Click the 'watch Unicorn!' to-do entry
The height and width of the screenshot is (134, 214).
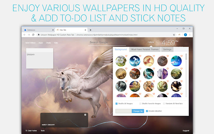pos(48,125)
